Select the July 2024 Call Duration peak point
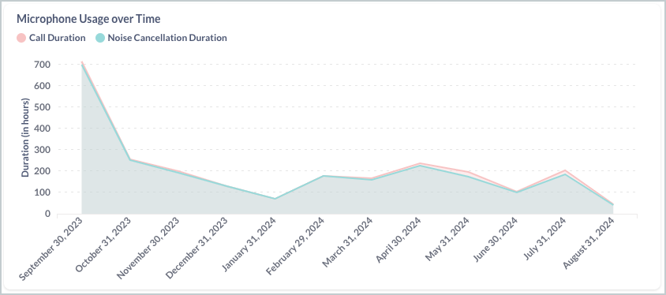 [x=565, y=170]
